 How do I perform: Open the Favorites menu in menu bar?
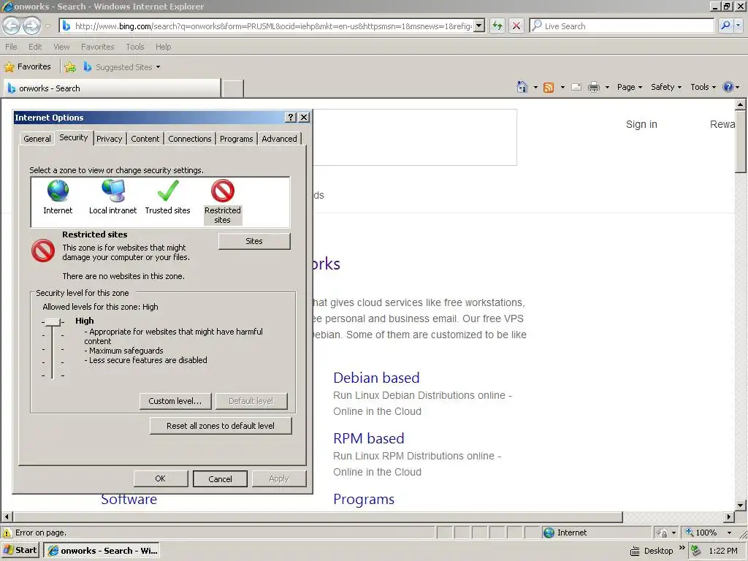[97, 47]
